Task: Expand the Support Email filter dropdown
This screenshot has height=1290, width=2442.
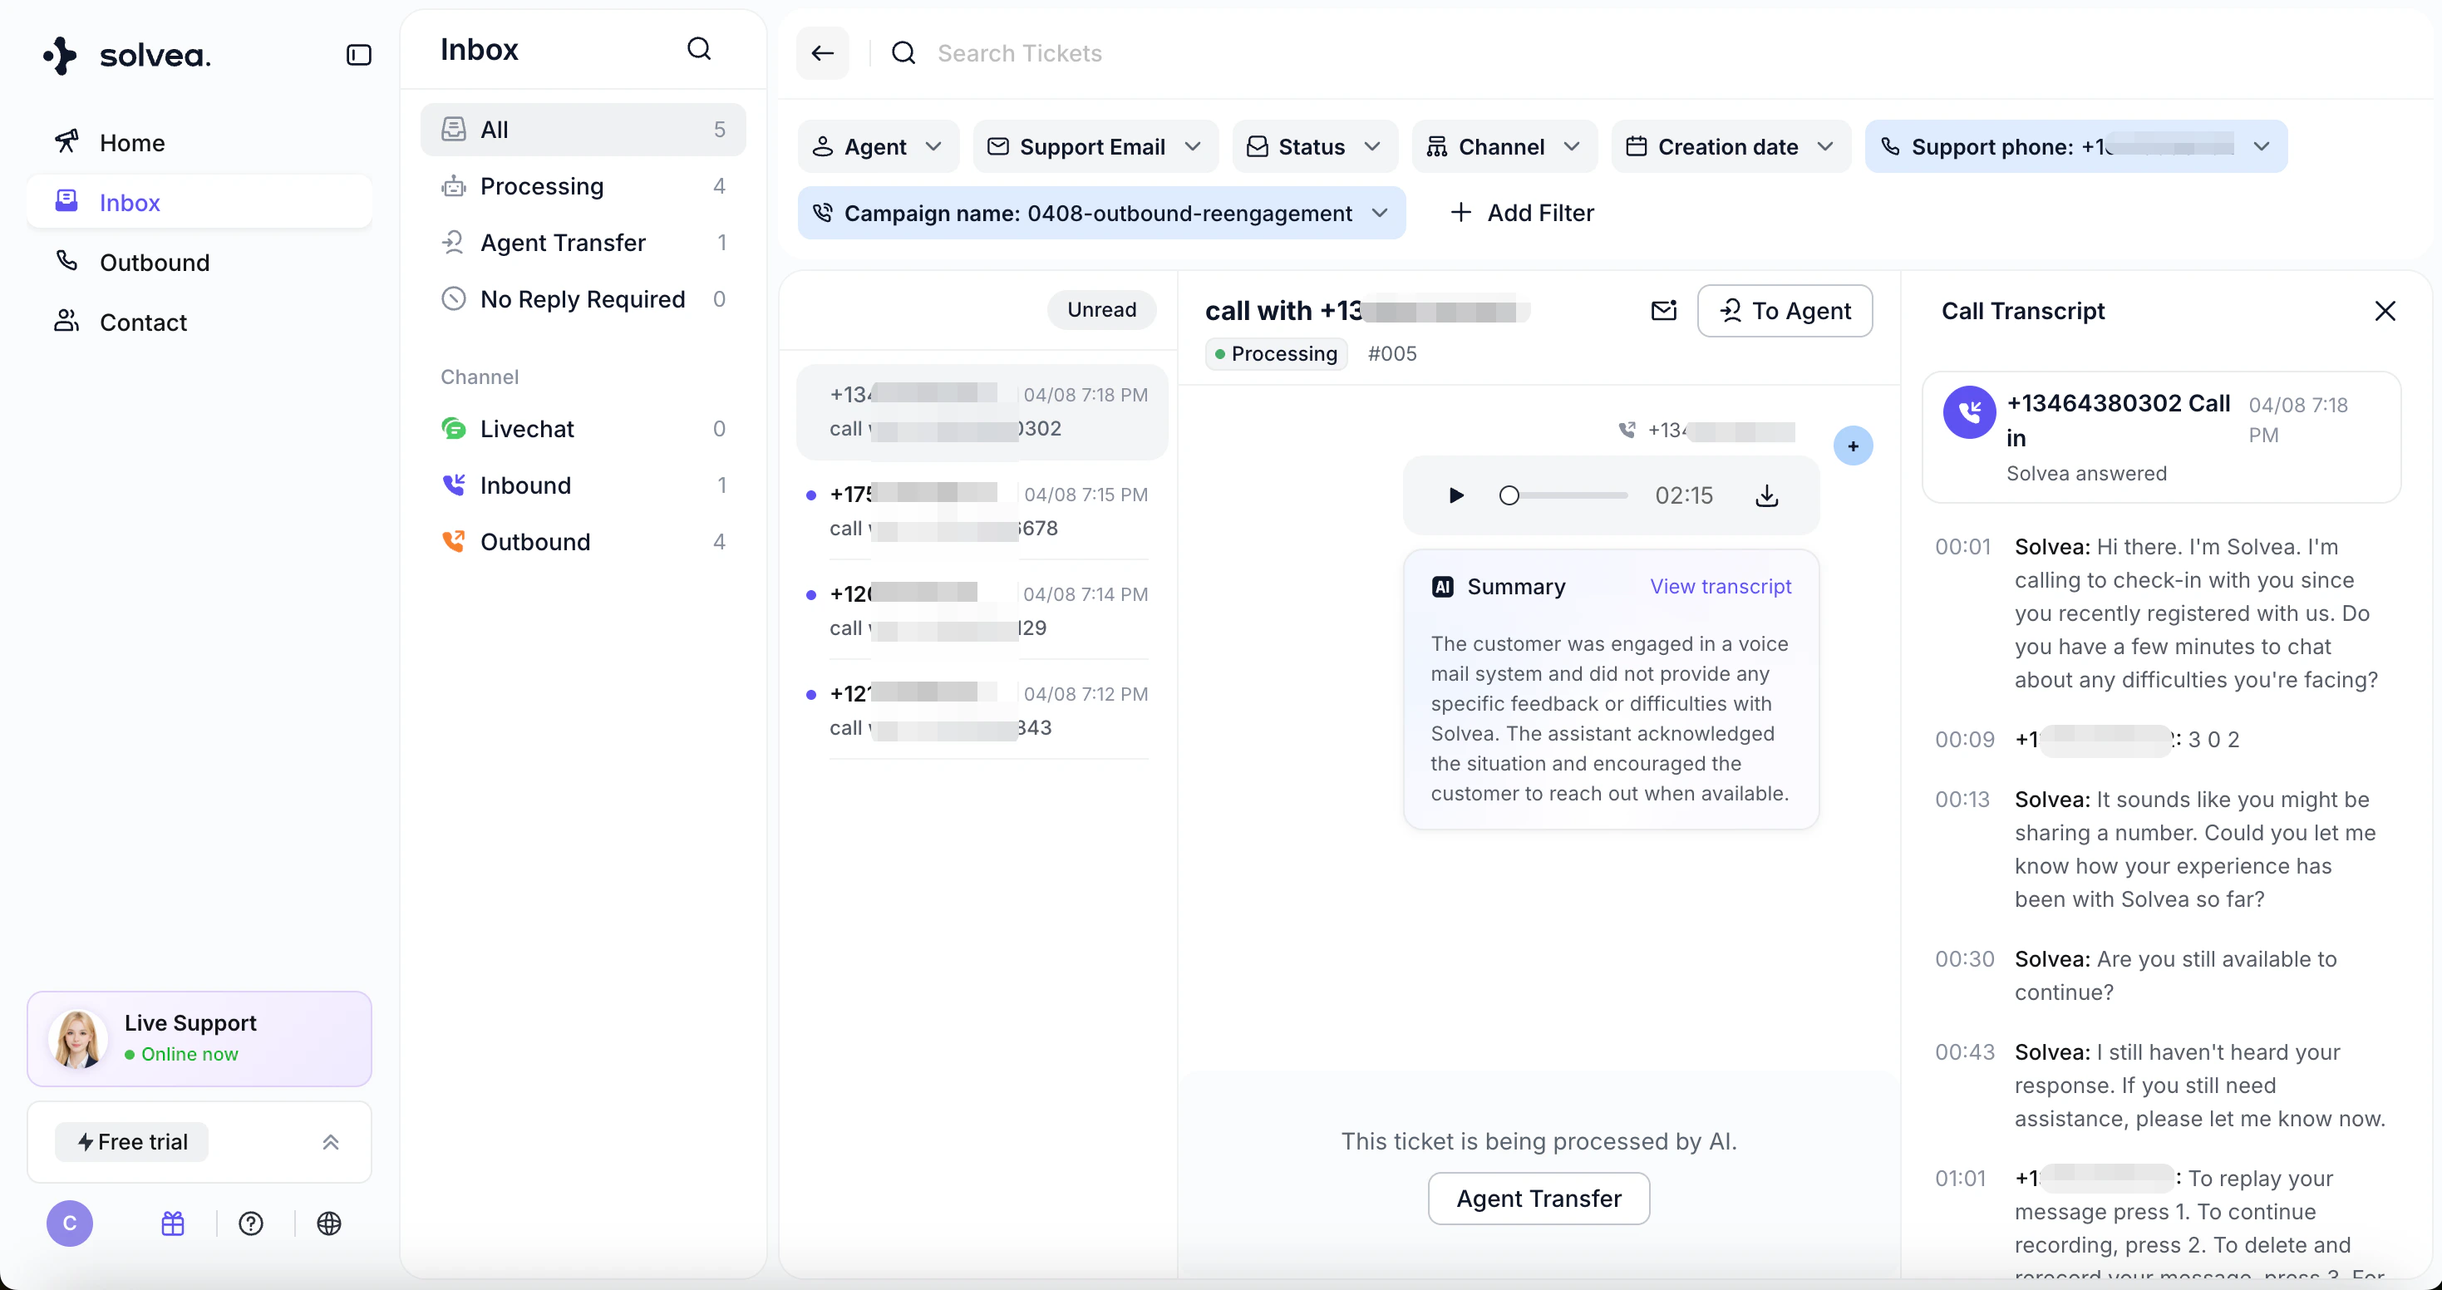Action: click(1095, 147)
